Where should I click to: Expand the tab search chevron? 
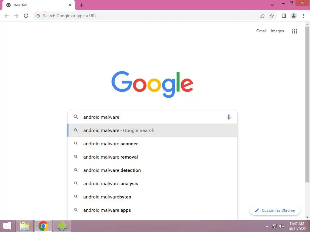[272, 5]
